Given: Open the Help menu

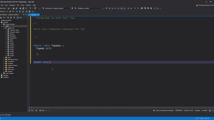Looking at the screenshot, I should pos(34,5).
